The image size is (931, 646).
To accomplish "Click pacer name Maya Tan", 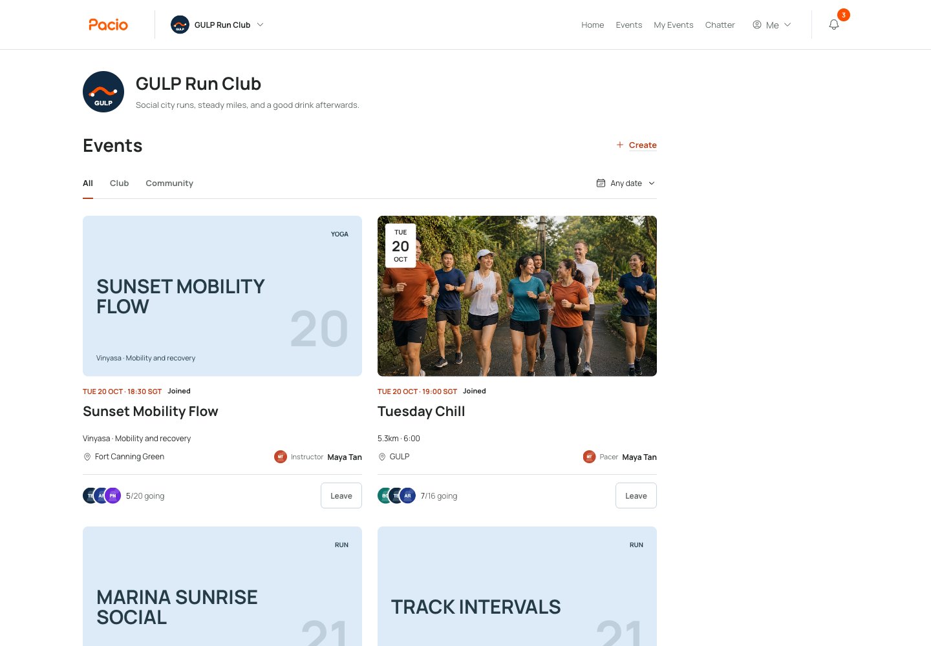I will pos(639,457).
